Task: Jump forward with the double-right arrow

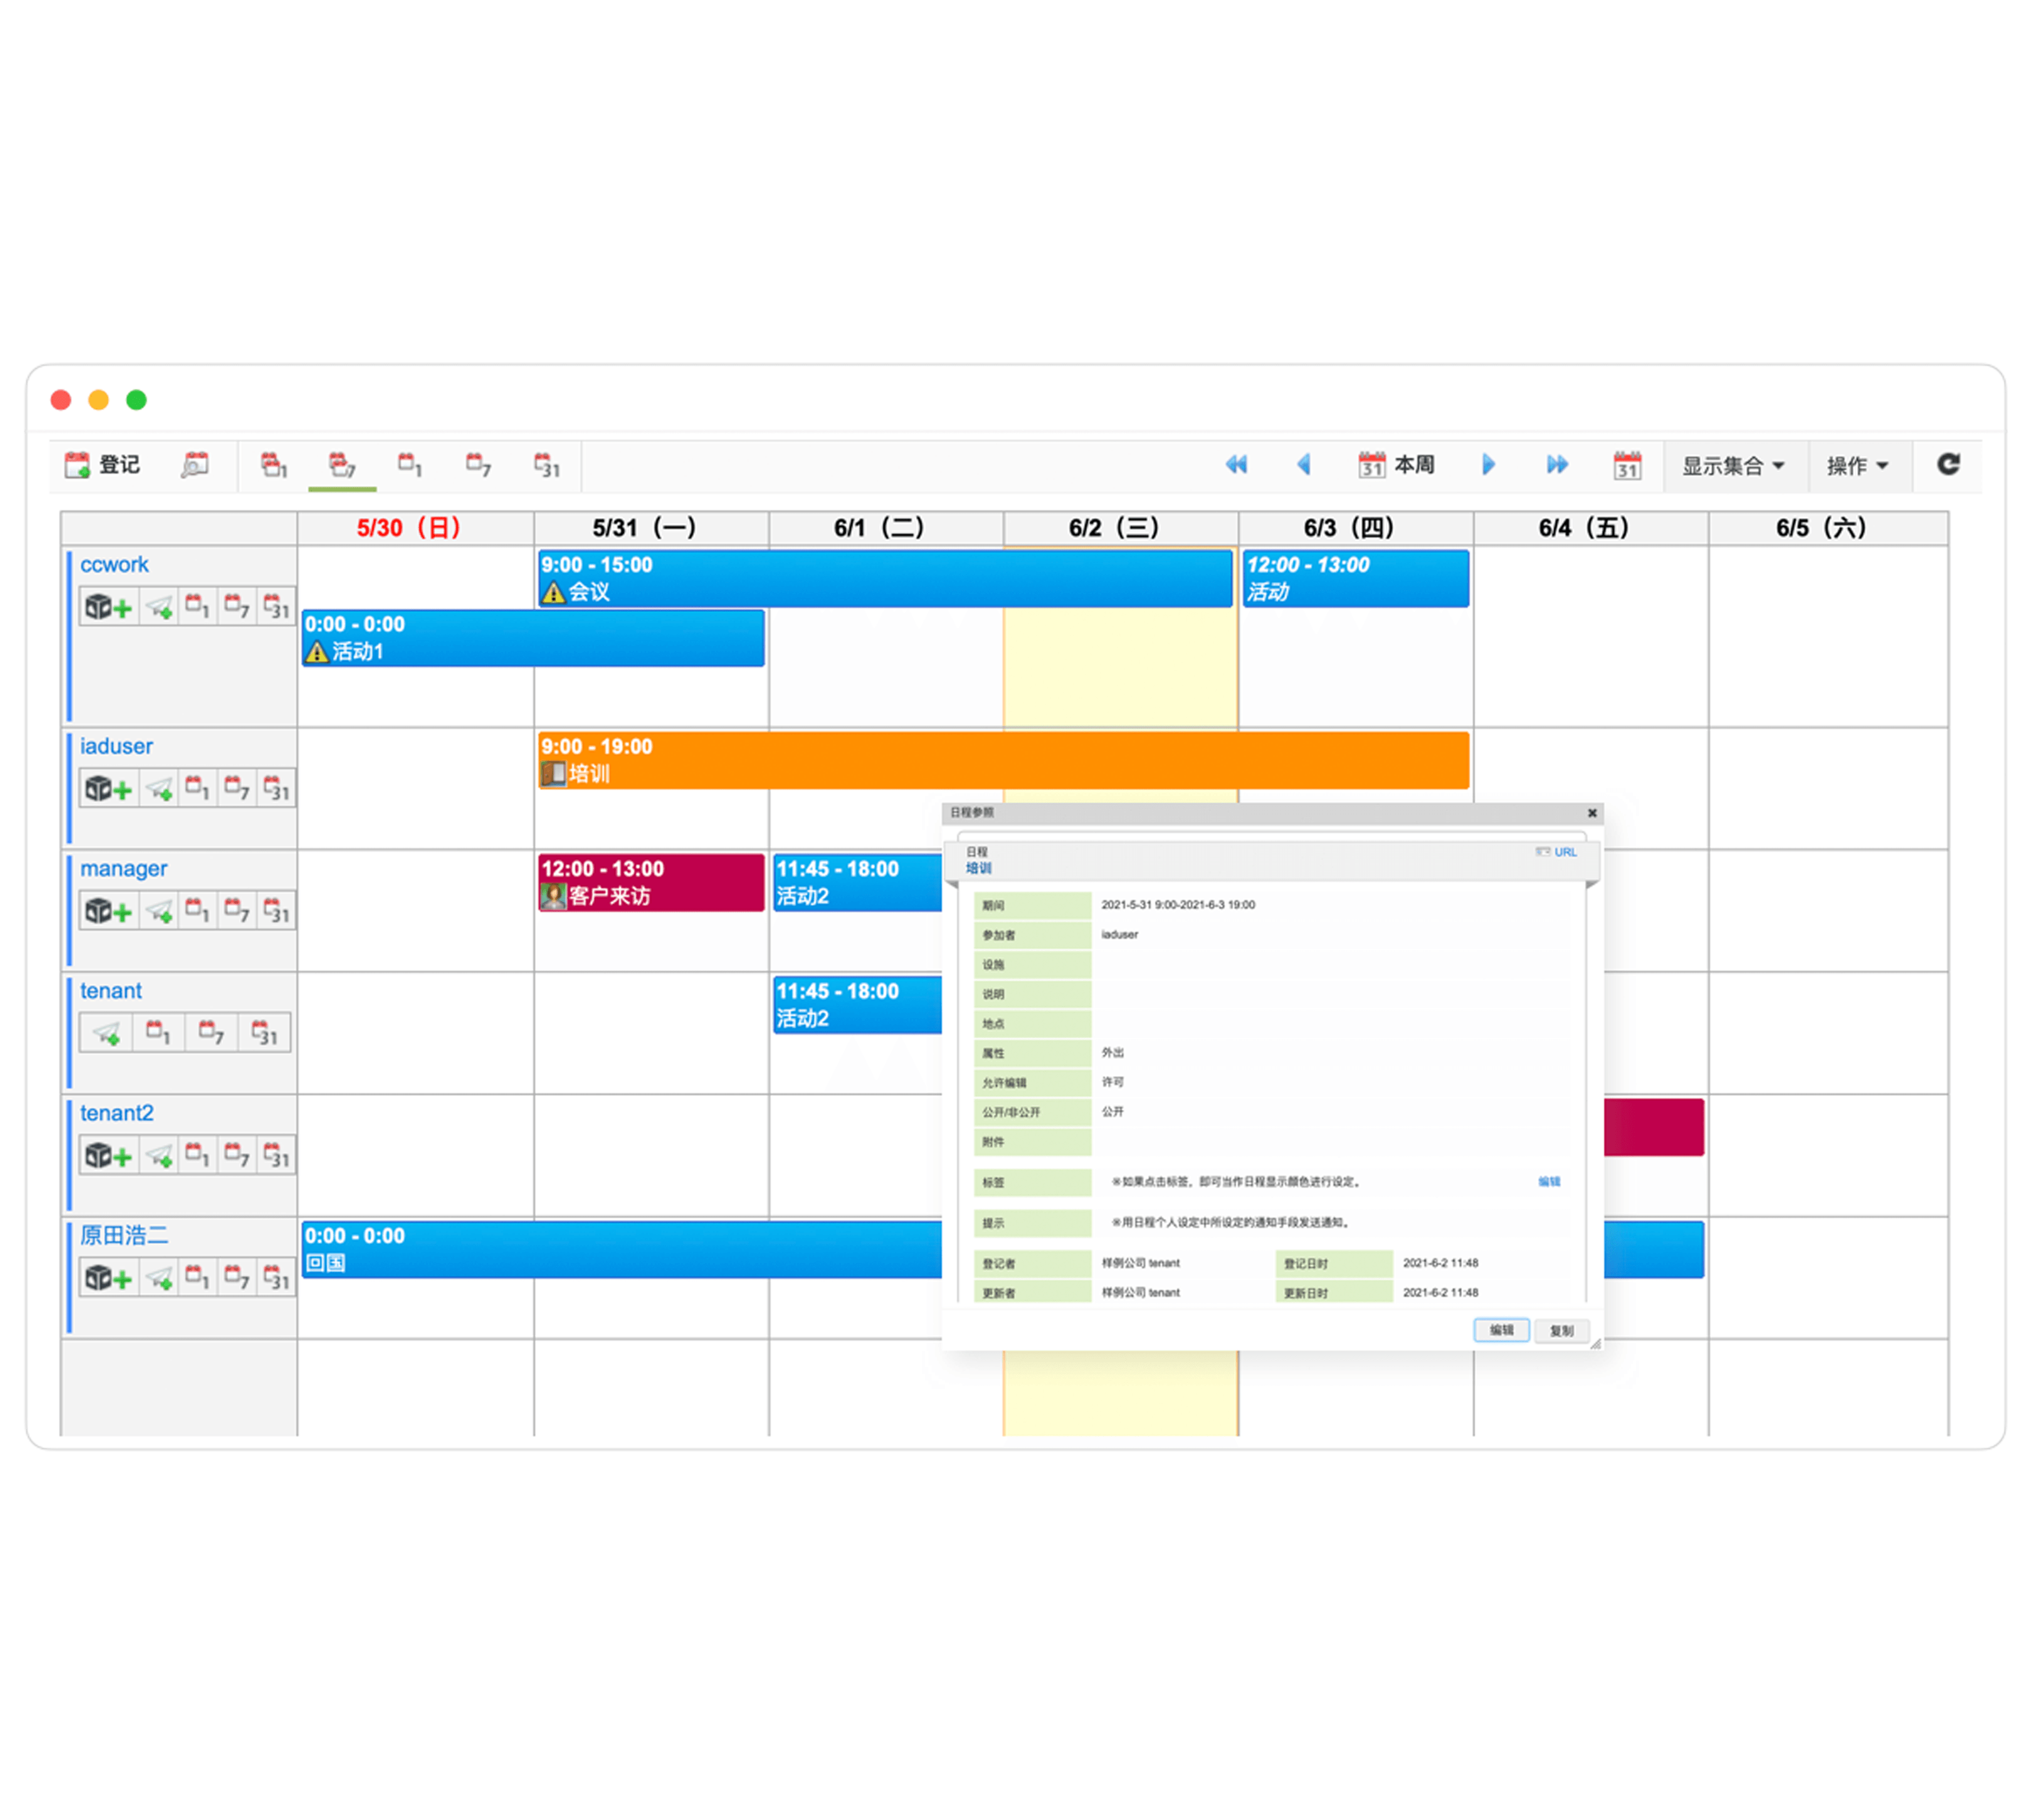Action: (x=1556, y=464)
